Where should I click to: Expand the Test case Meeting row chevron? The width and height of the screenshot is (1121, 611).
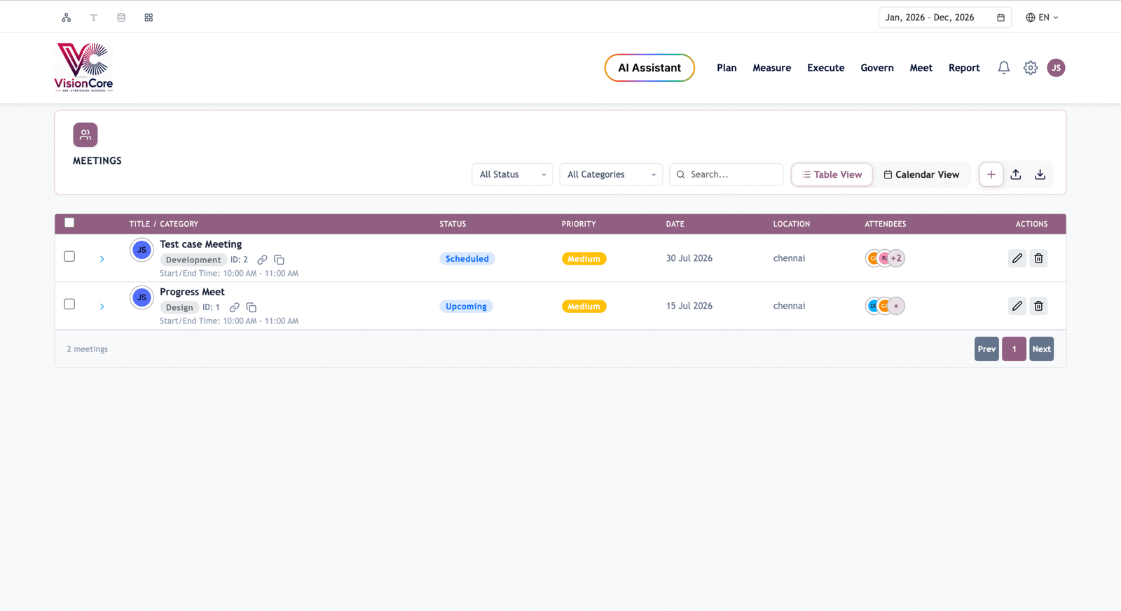pos(102,259)
